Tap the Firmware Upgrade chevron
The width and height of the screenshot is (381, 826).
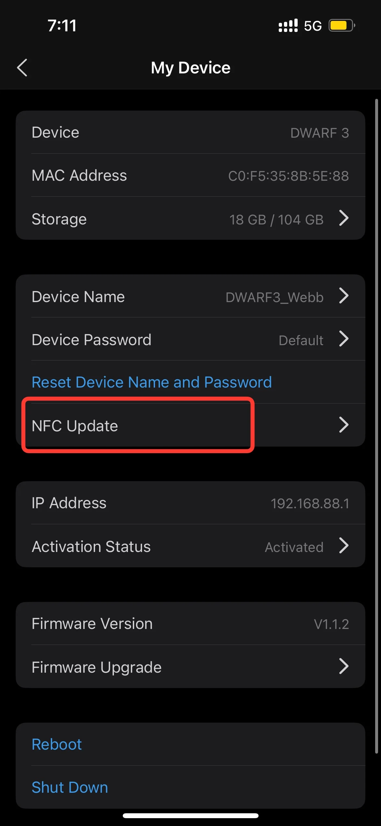pyautogui.click(x=344, y=666)
